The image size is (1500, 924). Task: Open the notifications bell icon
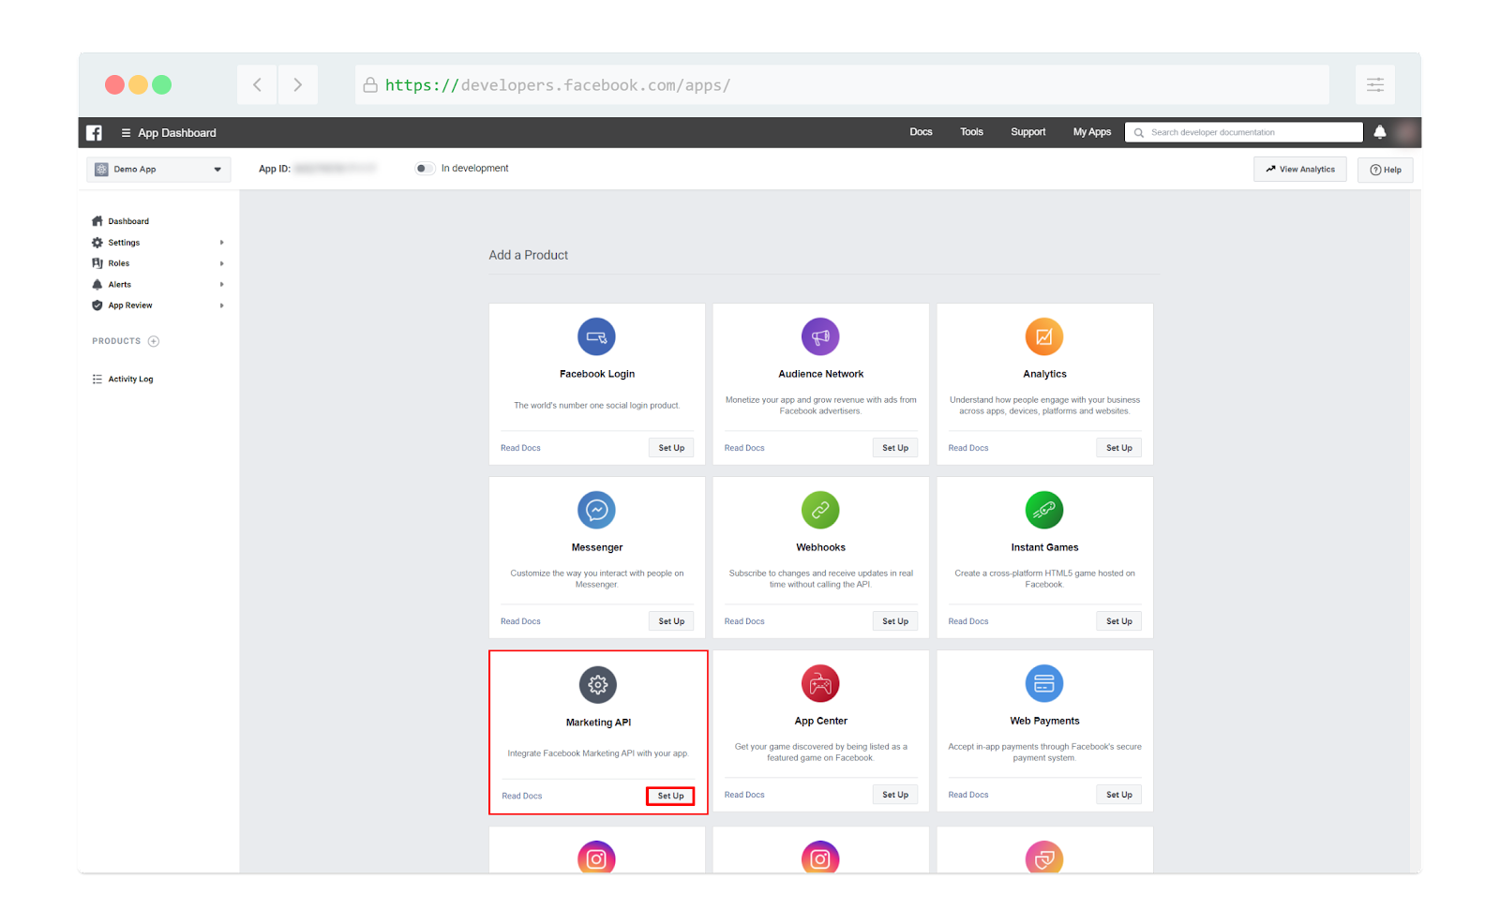click(x=1380, y=132)
